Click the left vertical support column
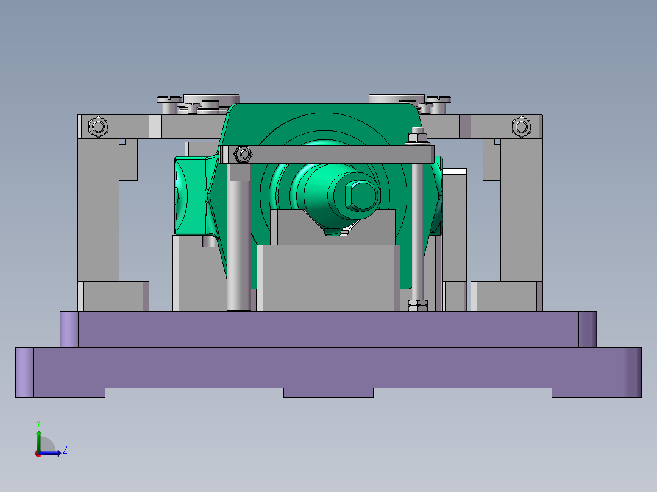Image resolution: width=657 pixels, height=492 pixels. pos(98,213)
